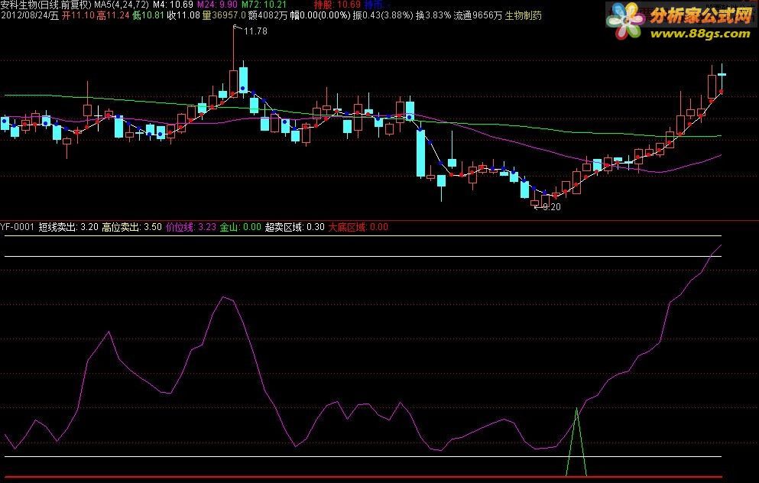759x483 pixels.
Task: Click the red 持股: 10.69 label
Action: click(x=337, y=5)
